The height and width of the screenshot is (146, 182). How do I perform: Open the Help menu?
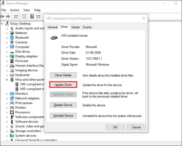(x=37, y=10)
